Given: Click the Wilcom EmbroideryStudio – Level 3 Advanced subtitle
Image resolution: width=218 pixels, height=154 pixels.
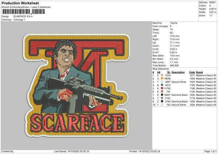Looking at the screenshot, I should click(x=26, y=7).
